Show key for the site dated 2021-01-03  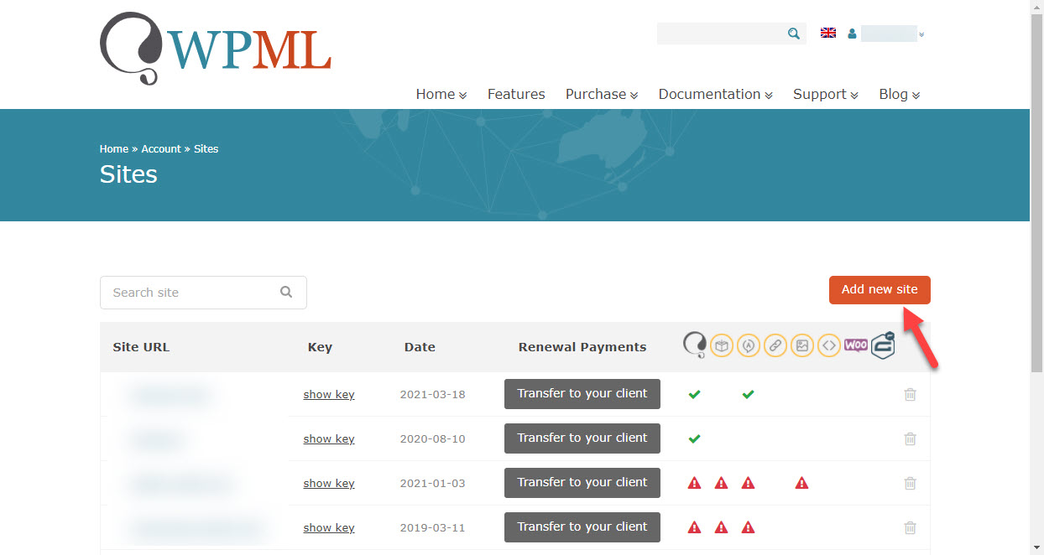click(x=329, y=483)
